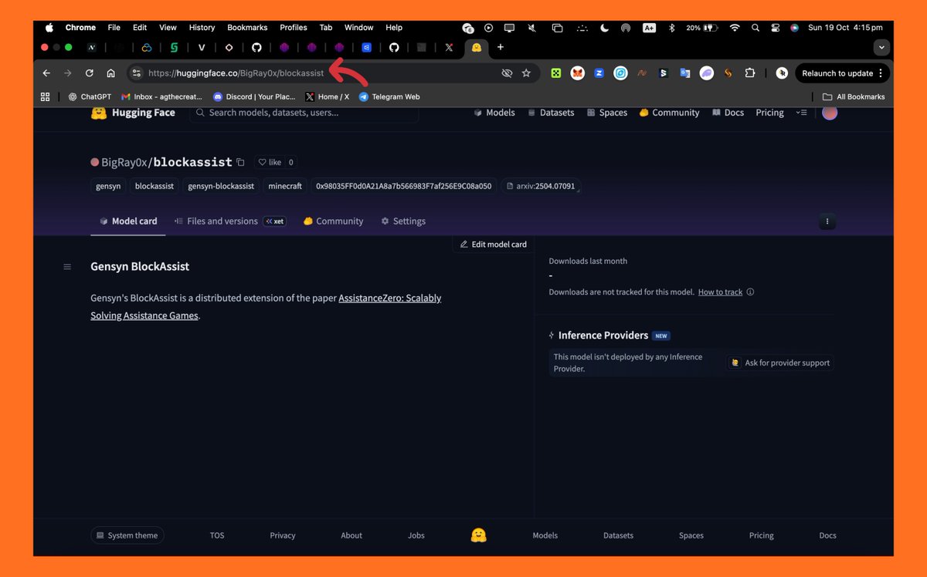The image size is (927, 577).
Task: Click the Wi-Fi status icon
Action: coord(734,28)
